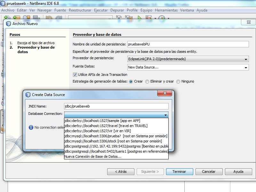The image size is (256, 192).
Task: Click the Save All toolbar icon
Action: click(36, 18)
